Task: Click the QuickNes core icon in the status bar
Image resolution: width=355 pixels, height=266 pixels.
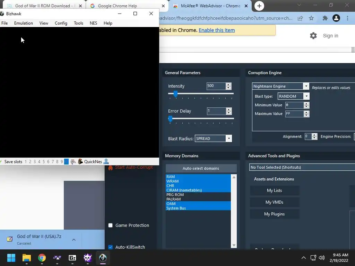Action: [80, 161]
